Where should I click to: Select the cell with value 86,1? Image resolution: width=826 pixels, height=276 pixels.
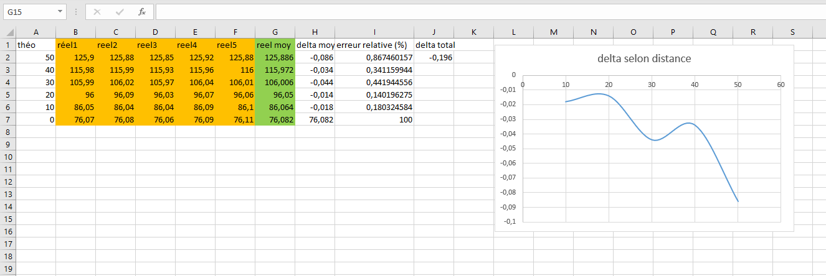click(235, 107)
